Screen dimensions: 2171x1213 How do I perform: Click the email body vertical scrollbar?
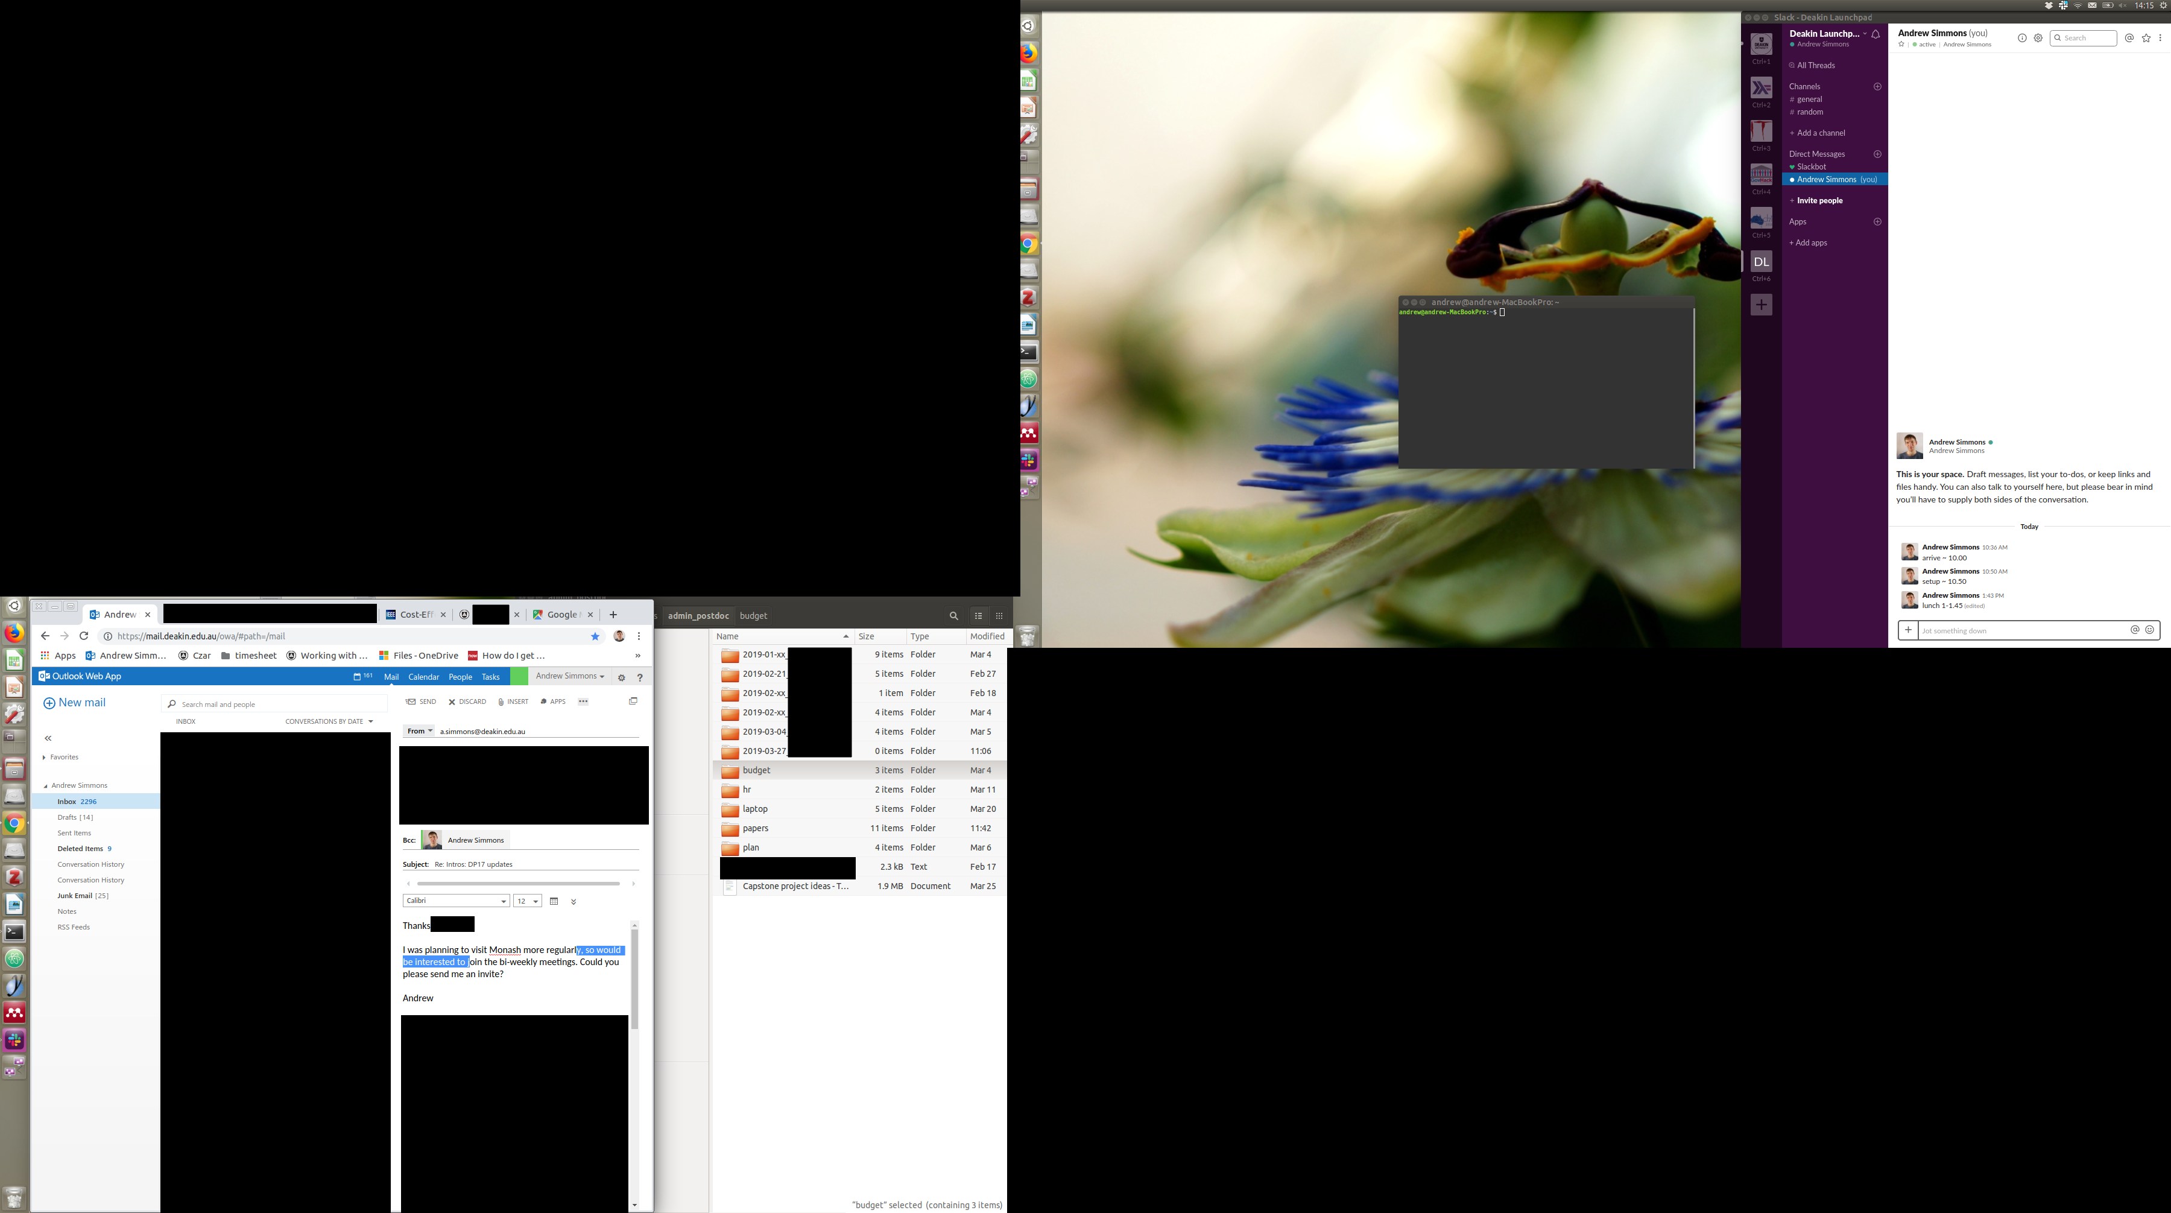coord(634,978)
